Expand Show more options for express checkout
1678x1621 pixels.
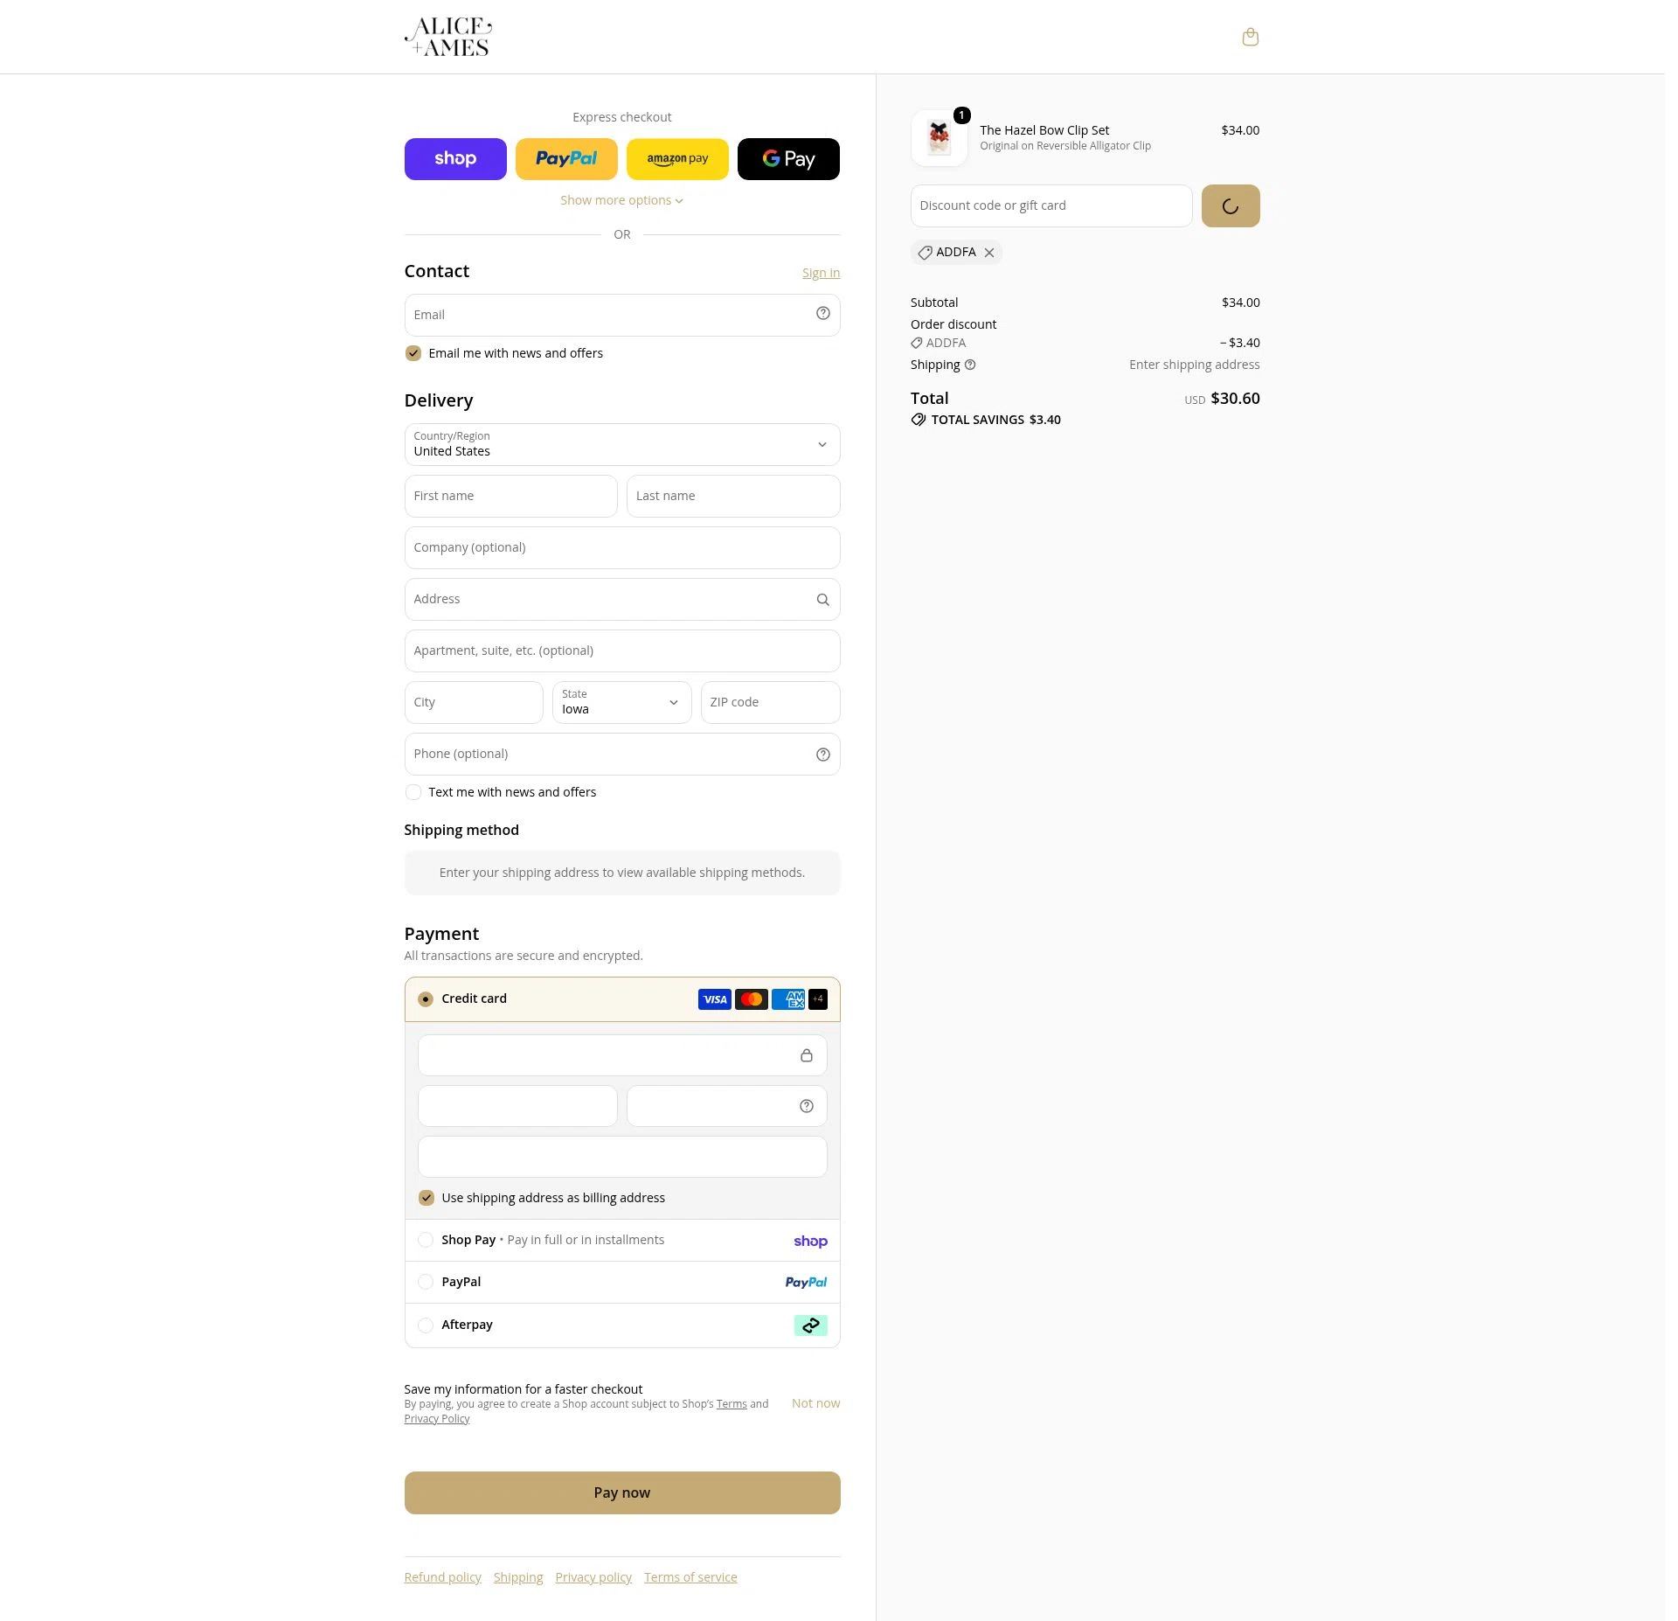pos(621,200)
